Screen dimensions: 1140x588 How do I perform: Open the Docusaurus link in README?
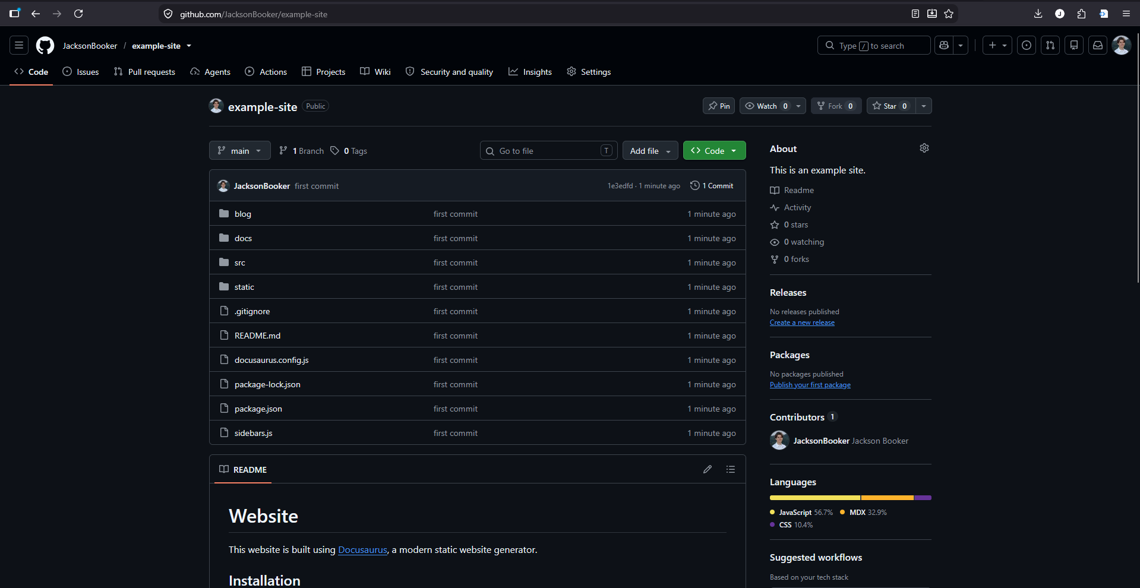pyautogui.click(x=362, y=549)
